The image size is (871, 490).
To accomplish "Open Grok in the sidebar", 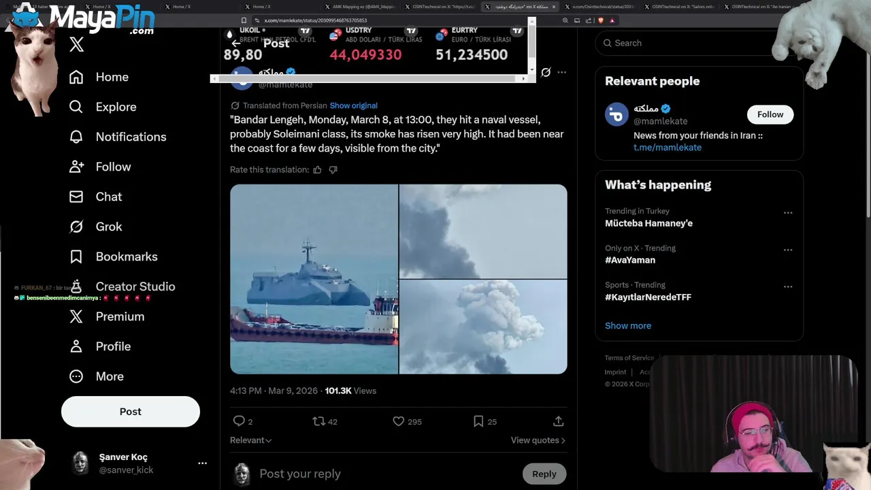I will pos(95,227).
